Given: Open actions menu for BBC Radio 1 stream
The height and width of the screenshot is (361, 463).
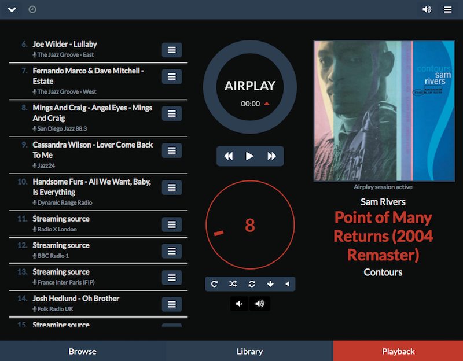Looking at the screenshot, I should pos(172,251).
